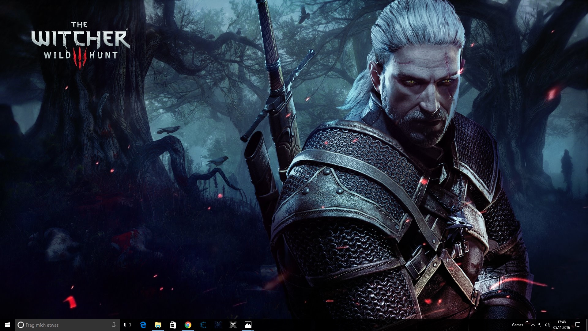588x331 pixels.
Task: Open the volume control speaker icon
Action: point(548,325)
